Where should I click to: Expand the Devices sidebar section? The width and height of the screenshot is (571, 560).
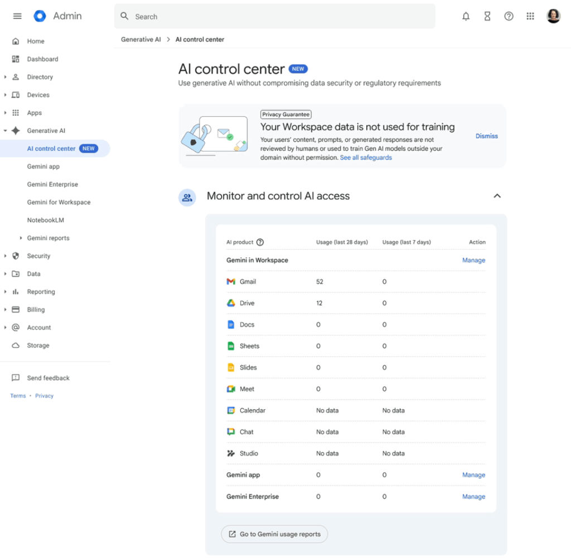point(5,95)
